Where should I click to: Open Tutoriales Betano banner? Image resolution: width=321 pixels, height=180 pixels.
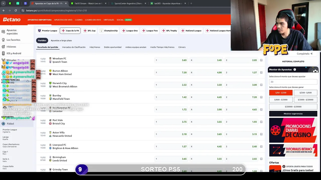pos(293,150)
